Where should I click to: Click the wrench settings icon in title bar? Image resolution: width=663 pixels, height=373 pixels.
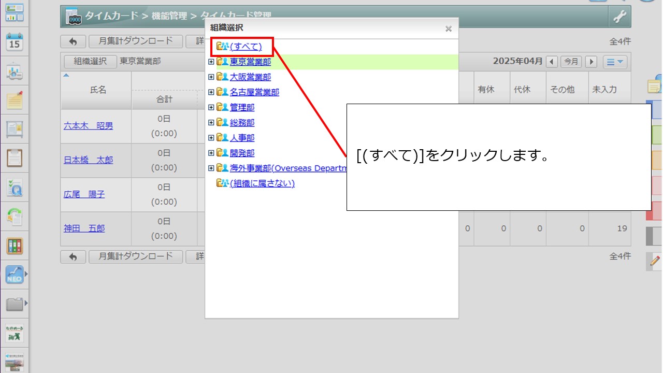(x=619, y=17)
